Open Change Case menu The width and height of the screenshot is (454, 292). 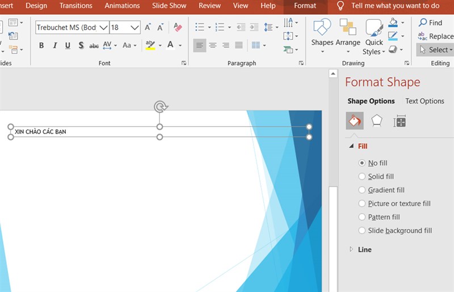tap(129, 45)
